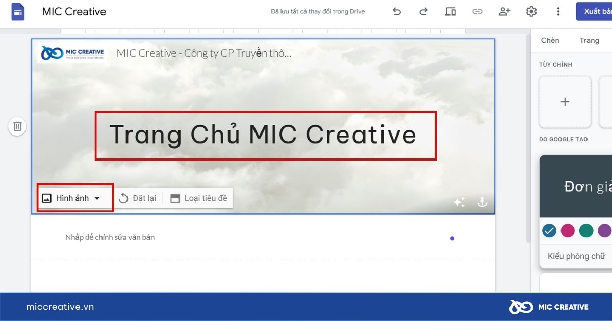Click the Xuất bản publish button

point(594,11)
